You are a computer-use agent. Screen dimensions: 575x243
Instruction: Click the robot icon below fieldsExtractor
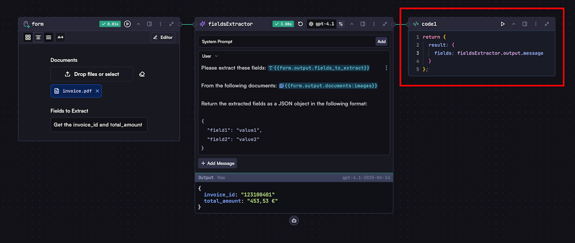click(294, 220)
